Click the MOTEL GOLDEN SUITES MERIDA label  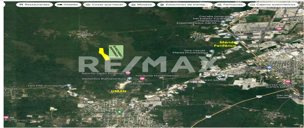[x=280, y=86]
